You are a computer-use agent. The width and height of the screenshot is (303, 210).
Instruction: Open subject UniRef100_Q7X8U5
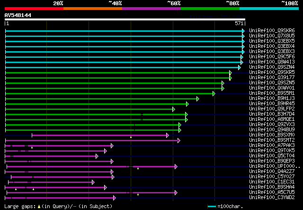[x=272, y=36]
